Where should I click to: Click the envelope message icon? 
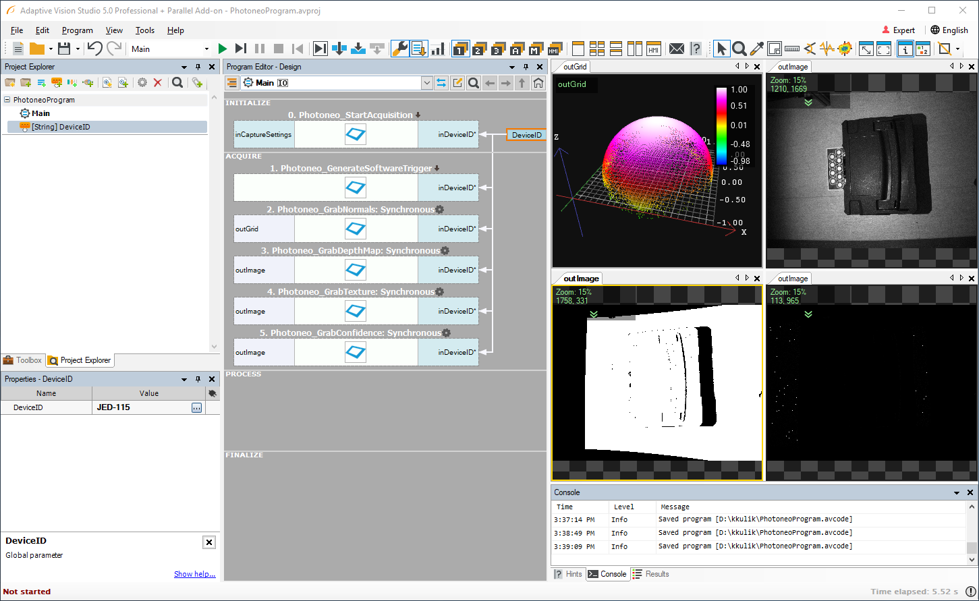(x=676, y=49)
